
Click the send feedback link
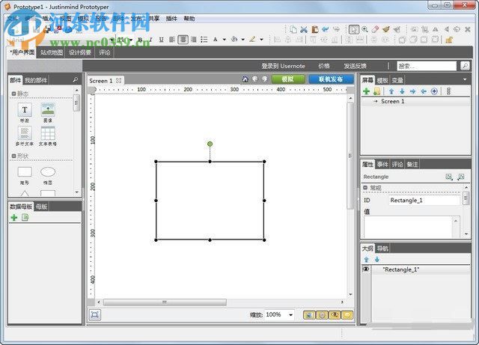(x=356, y=66)
